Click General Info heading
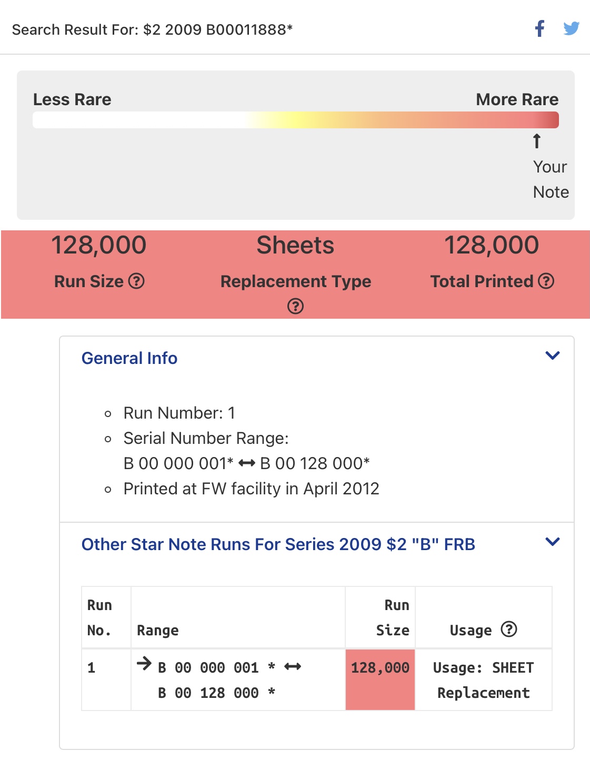Screen dimensions: 590x761 coord(129,358)
